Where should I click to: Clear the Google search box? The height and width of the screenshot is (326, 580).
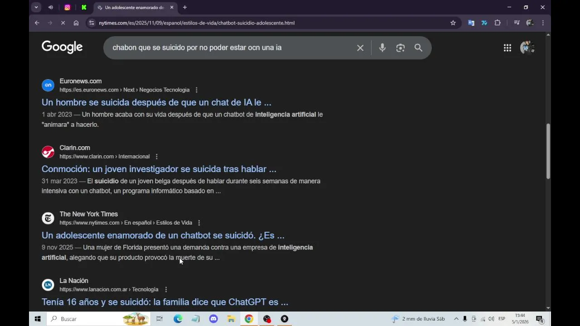click(360, 48)
